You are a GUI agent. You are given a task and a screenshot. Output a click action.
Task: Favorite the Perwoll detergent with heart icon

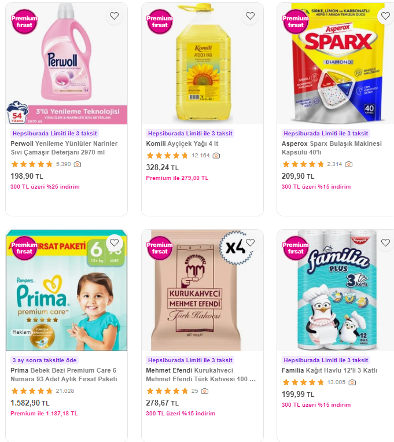coord(114,16)
